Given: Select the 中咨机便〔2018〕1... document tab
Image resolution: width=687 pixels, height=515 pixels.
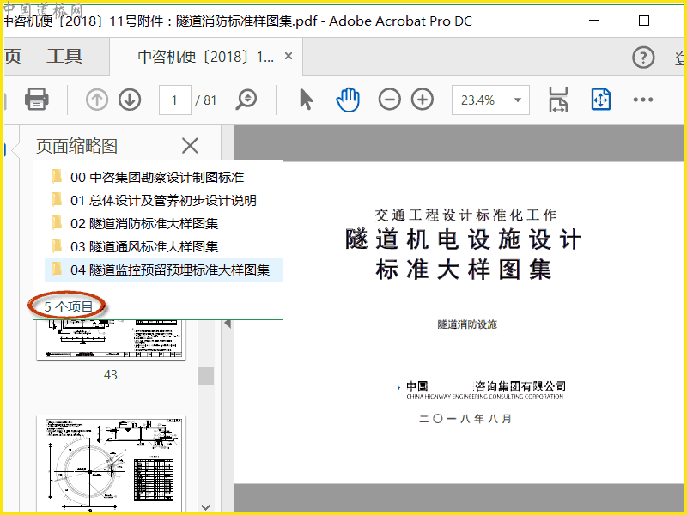Looking at the screenshot, I should click(205, 57).
